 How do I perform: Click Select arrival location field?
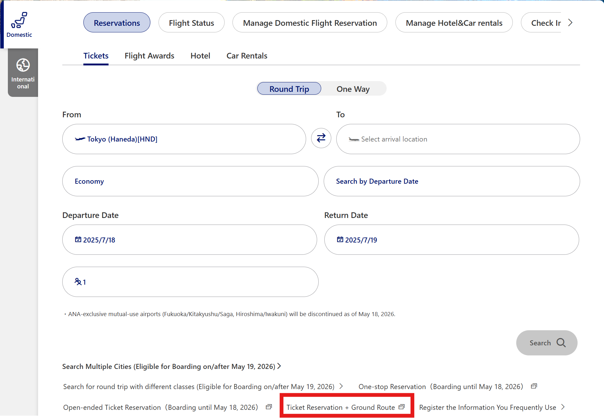point(458,139)
